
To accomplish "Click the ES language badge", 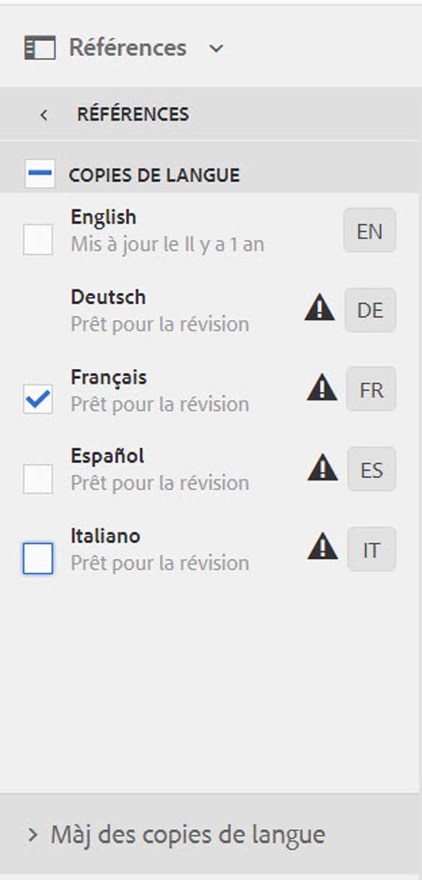I will [x=372, y=469].
